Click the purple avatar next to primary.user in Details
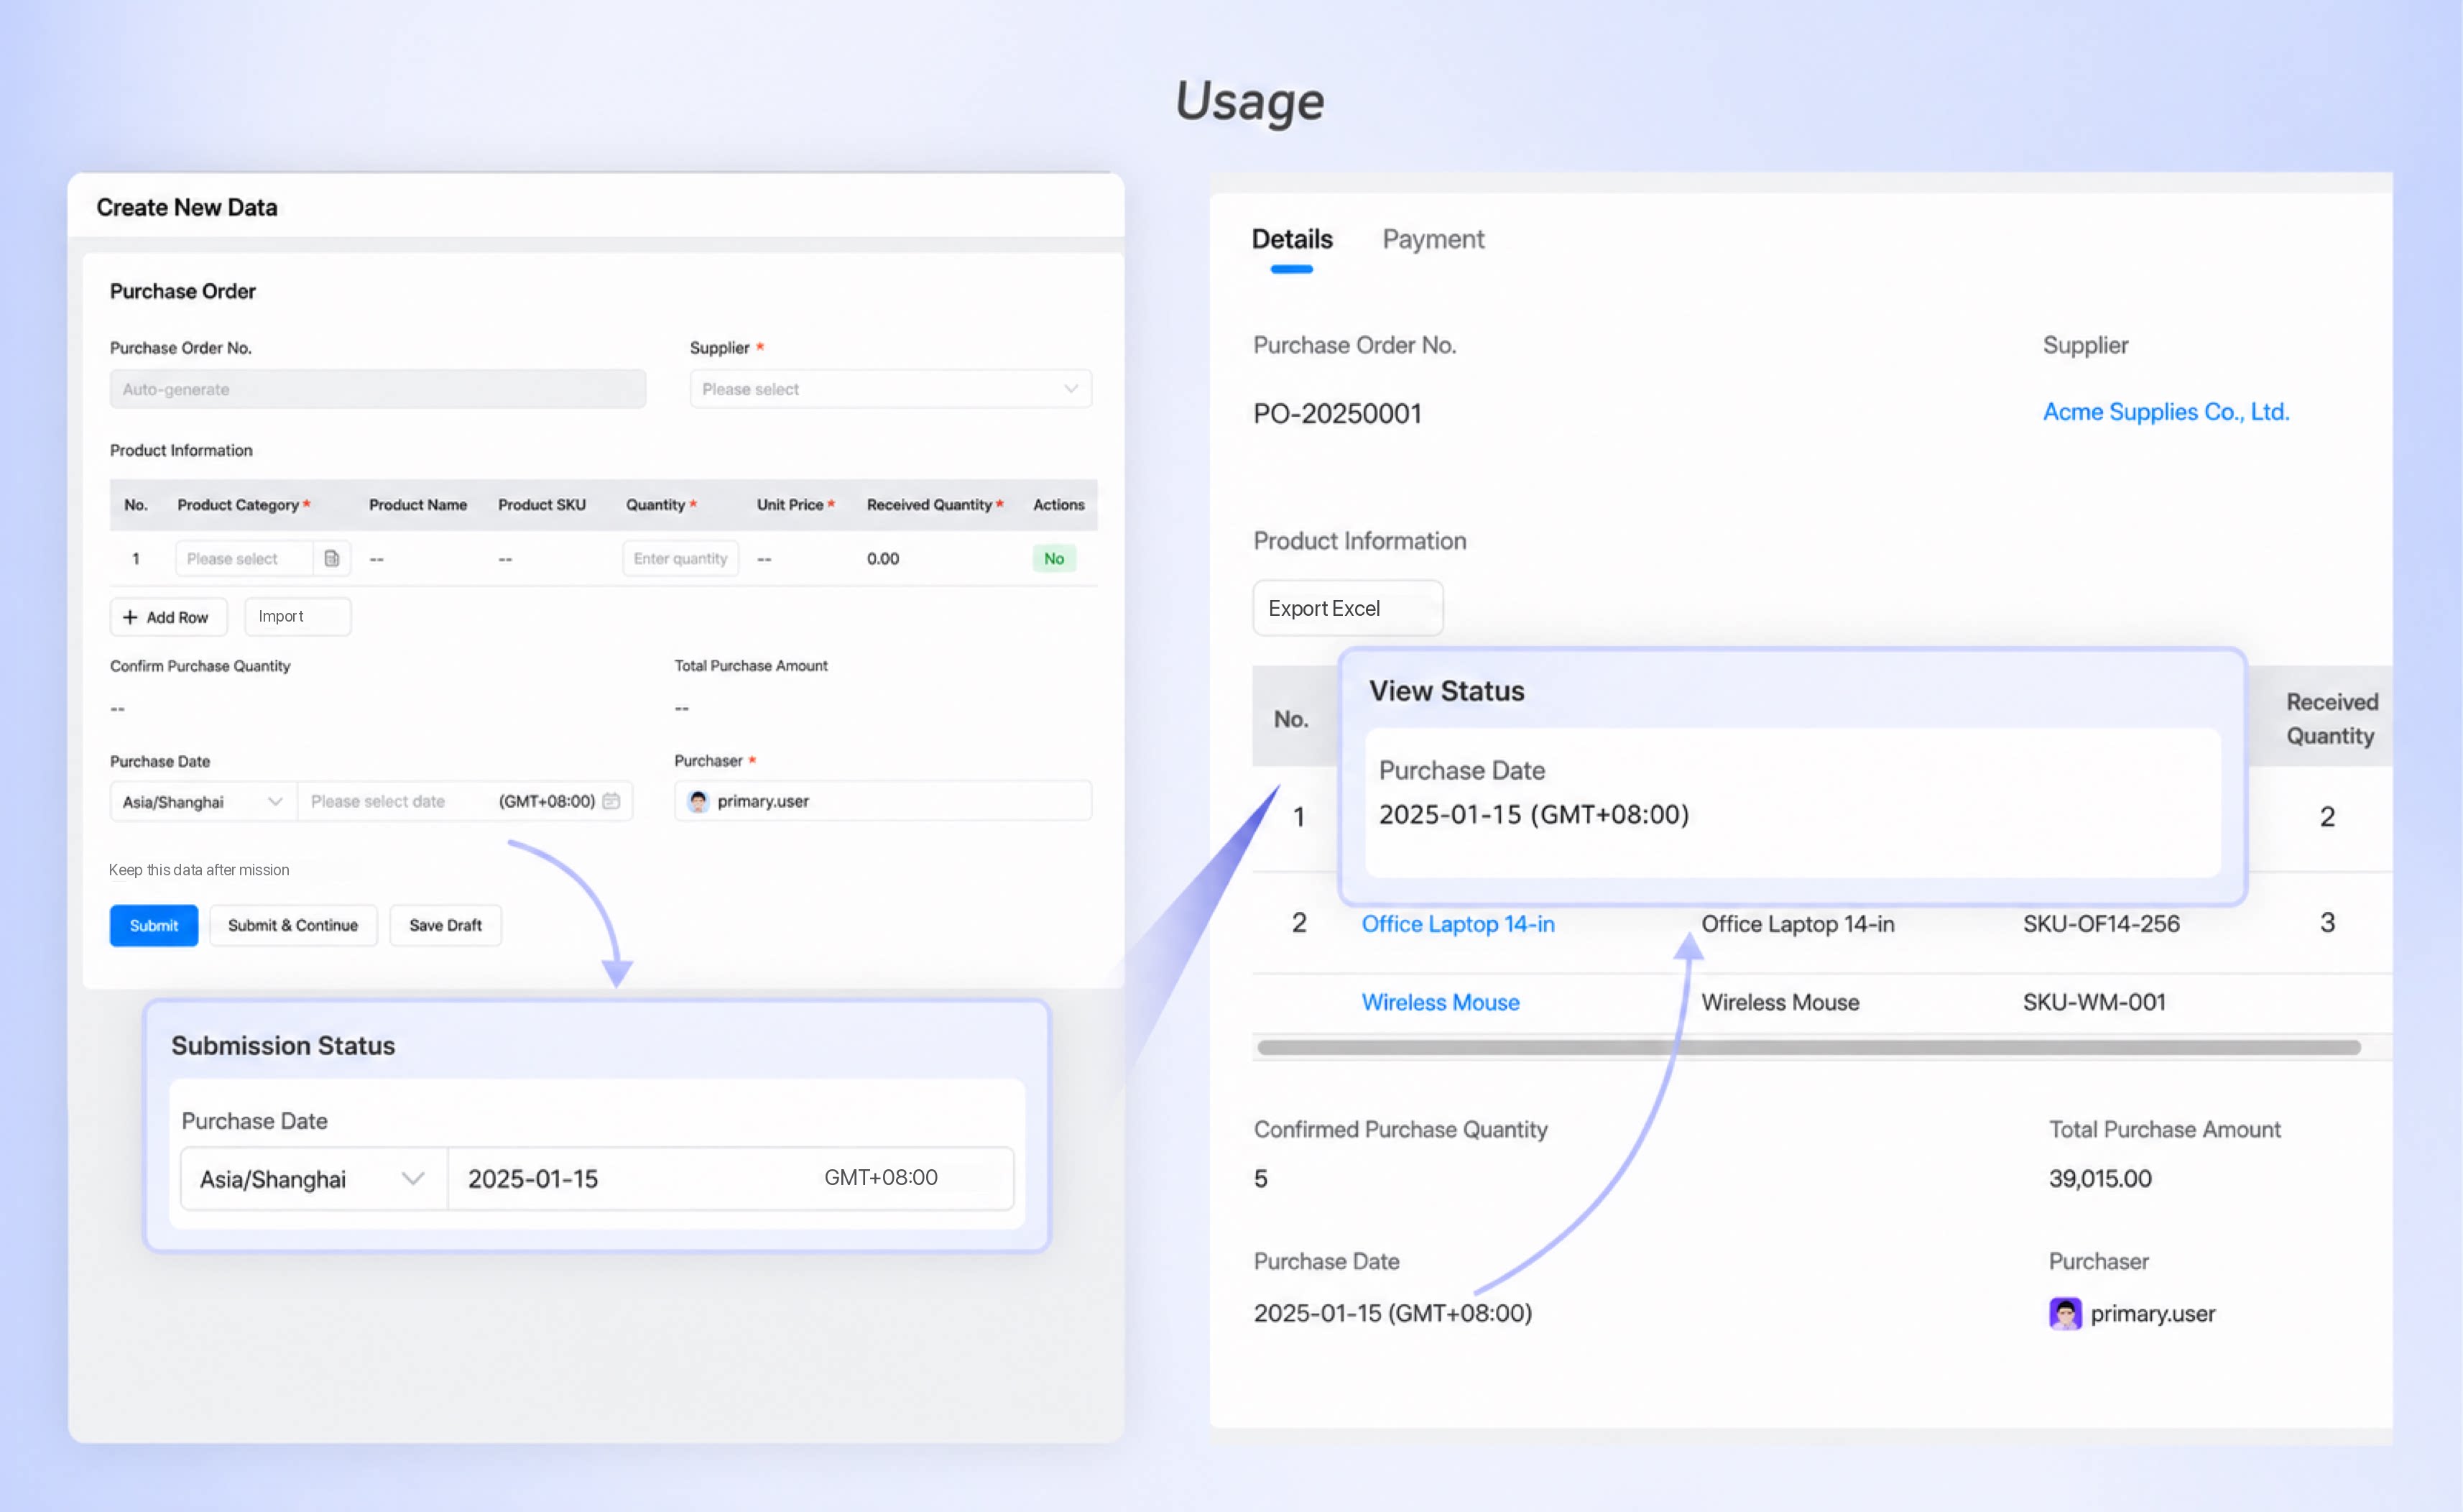The image size is (2463, 1512). click(2065, 1313)
